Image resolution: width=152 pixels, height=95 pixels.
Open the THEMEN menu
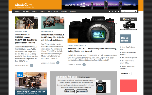click(x=64, y=11)
